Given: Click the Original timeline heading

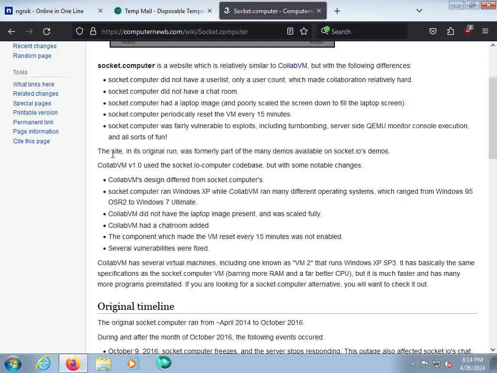Looking at the screenshot, I should (x=136, y=306).
